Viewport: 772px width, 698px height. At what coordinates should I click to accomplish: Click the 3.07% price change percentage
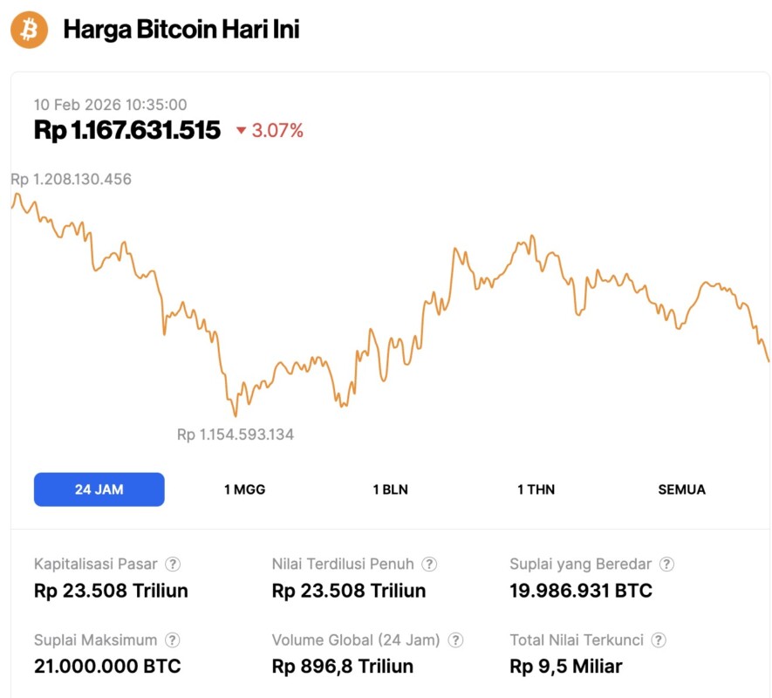277,131
